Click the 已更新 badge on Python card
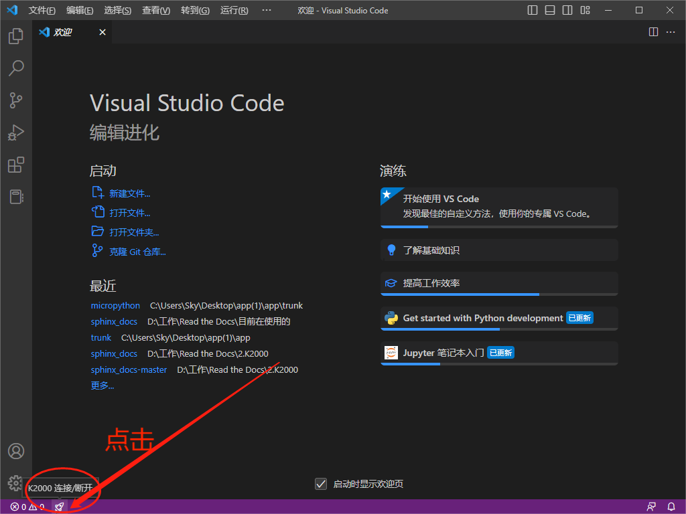The height and width of the screenshot is (514, 686). [579, 318]
